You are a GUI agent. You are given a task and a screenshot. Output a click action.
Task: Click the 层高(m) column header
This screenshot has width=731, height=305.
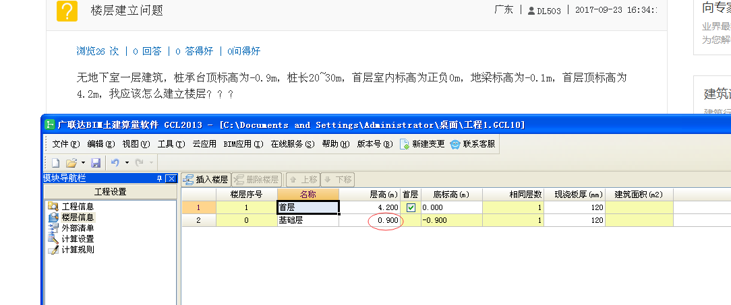pyautogui.click(x=370, y=195)
